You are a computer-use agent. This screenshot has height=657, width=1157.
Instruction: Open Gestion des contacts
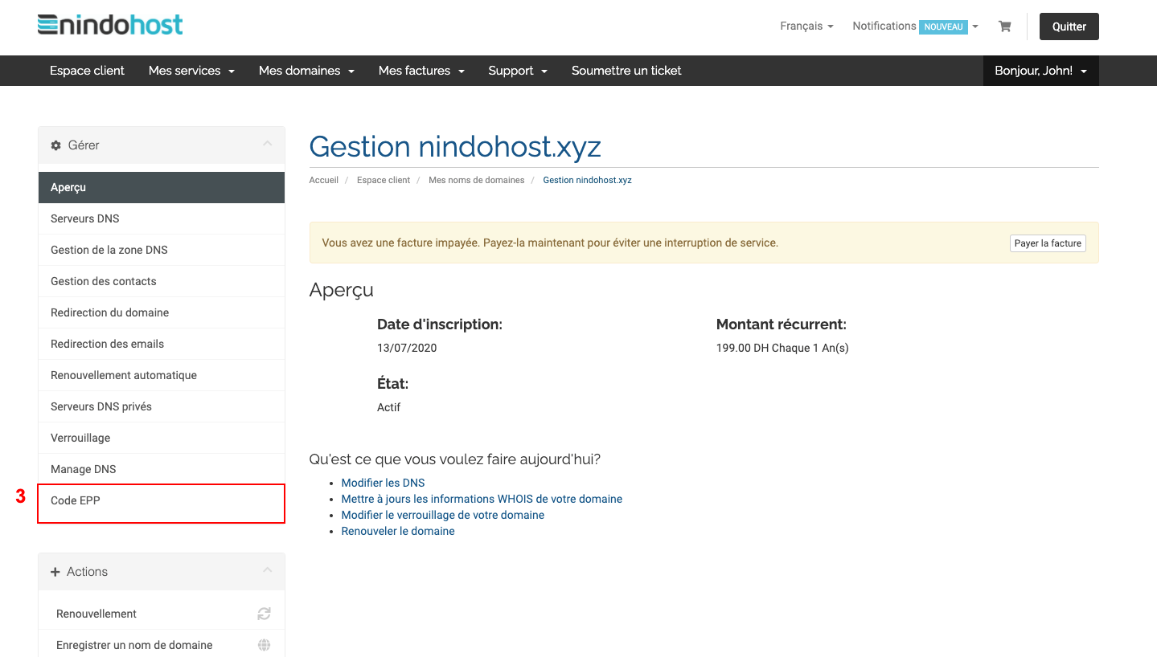tap(162, 281)
